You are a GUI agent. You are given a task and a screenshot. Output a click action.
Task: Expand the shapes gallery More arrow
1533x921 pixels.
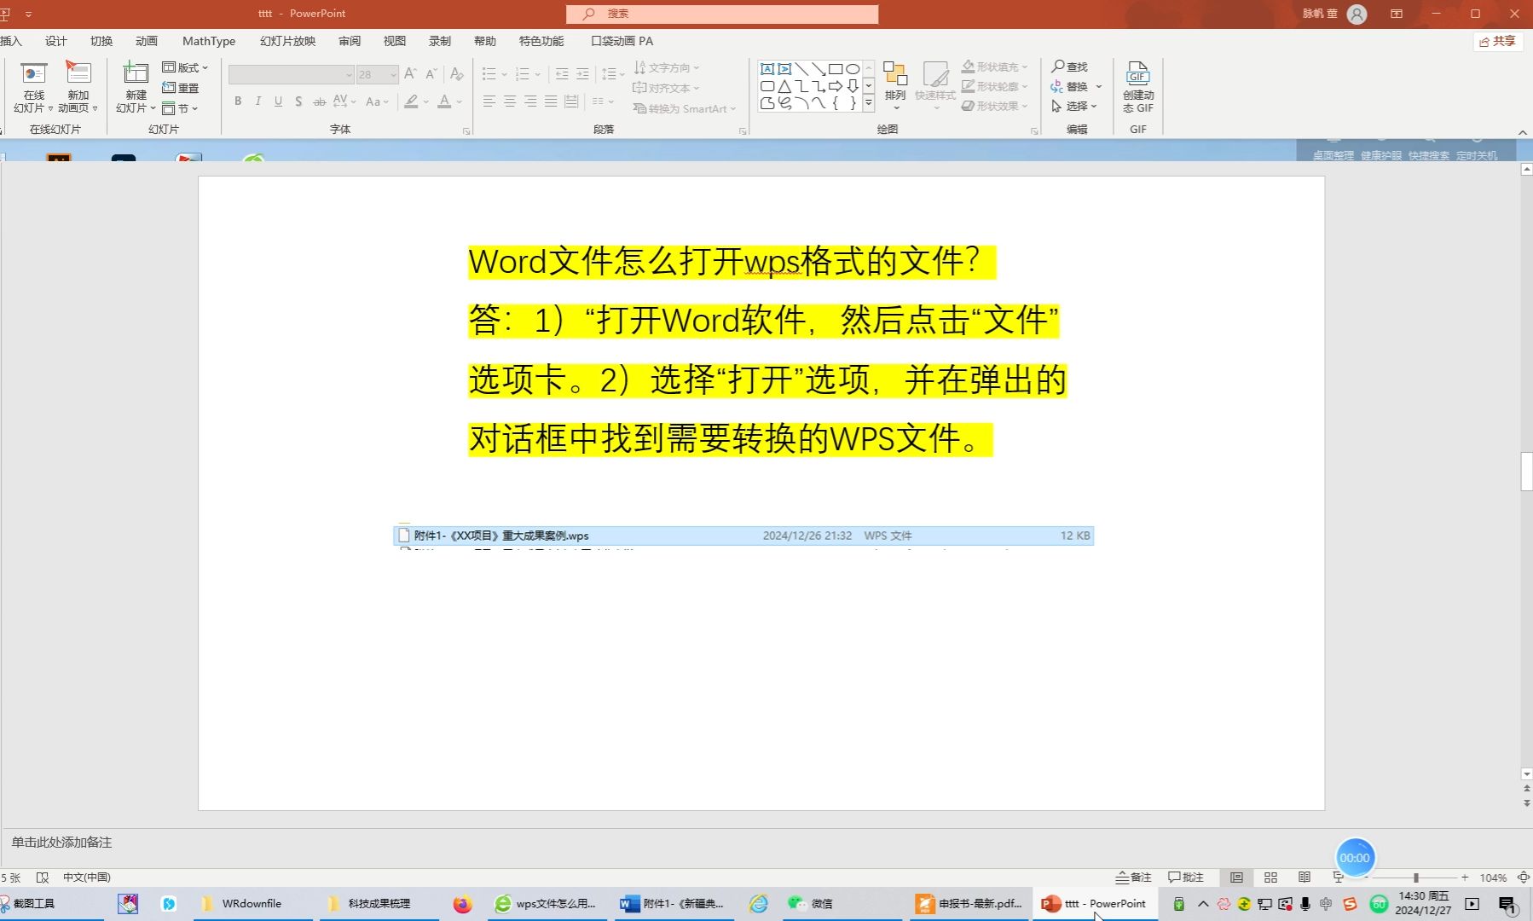click(x=869, y=103)
